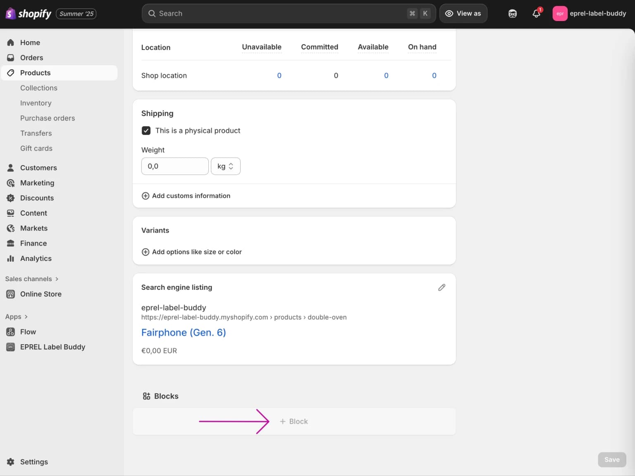635x476 pixels.
Task: Open notifications via the bell icon
Action: point(536,14)
